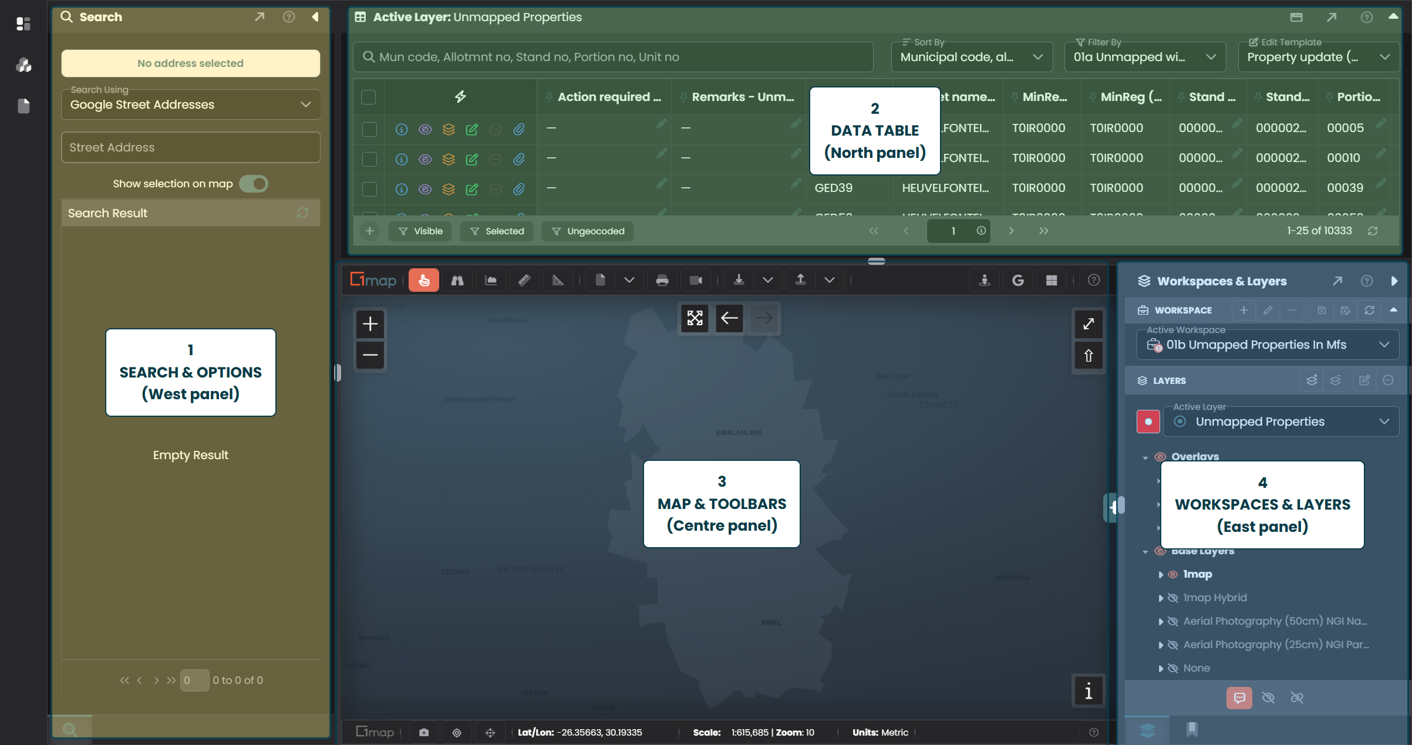Click the red active layer color swatch

pos(1148,422)
